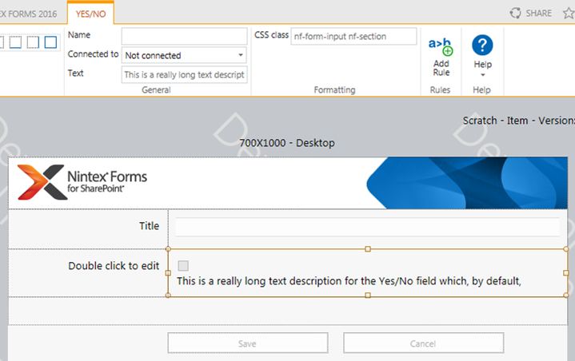Click the Title text box on form
The width and height of the screenshot is (575, 361).
point(367,227)
